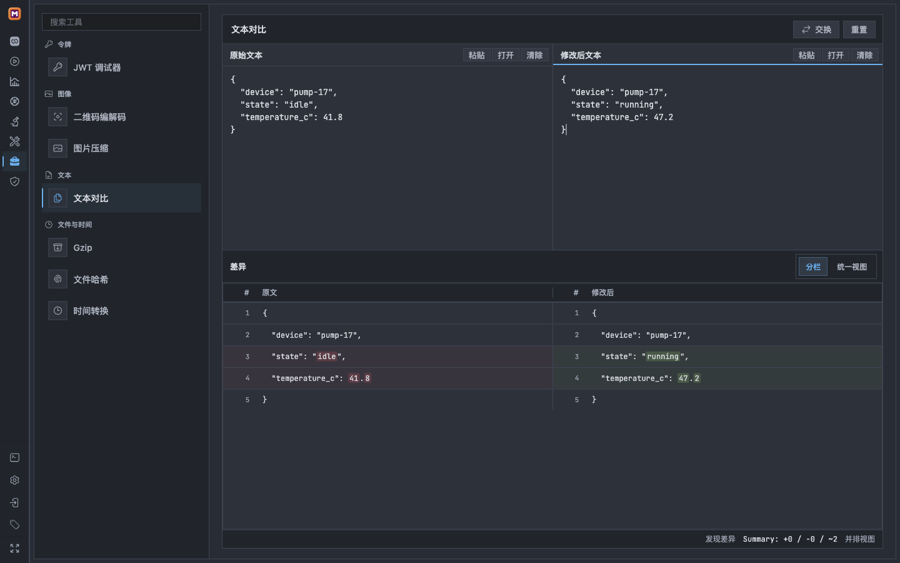Image resolution: width=900 pixels, height=563 pixels.
Task: Open the 图片压缩 tool
Action: (121, 148)
